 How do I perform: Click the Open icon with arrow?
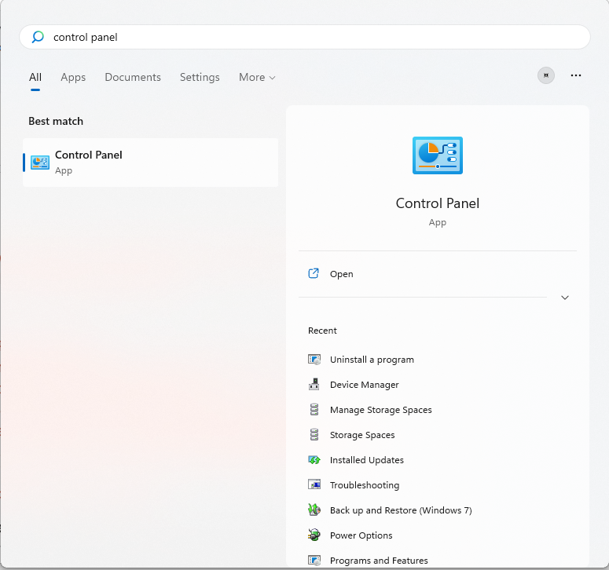point(314,273)
